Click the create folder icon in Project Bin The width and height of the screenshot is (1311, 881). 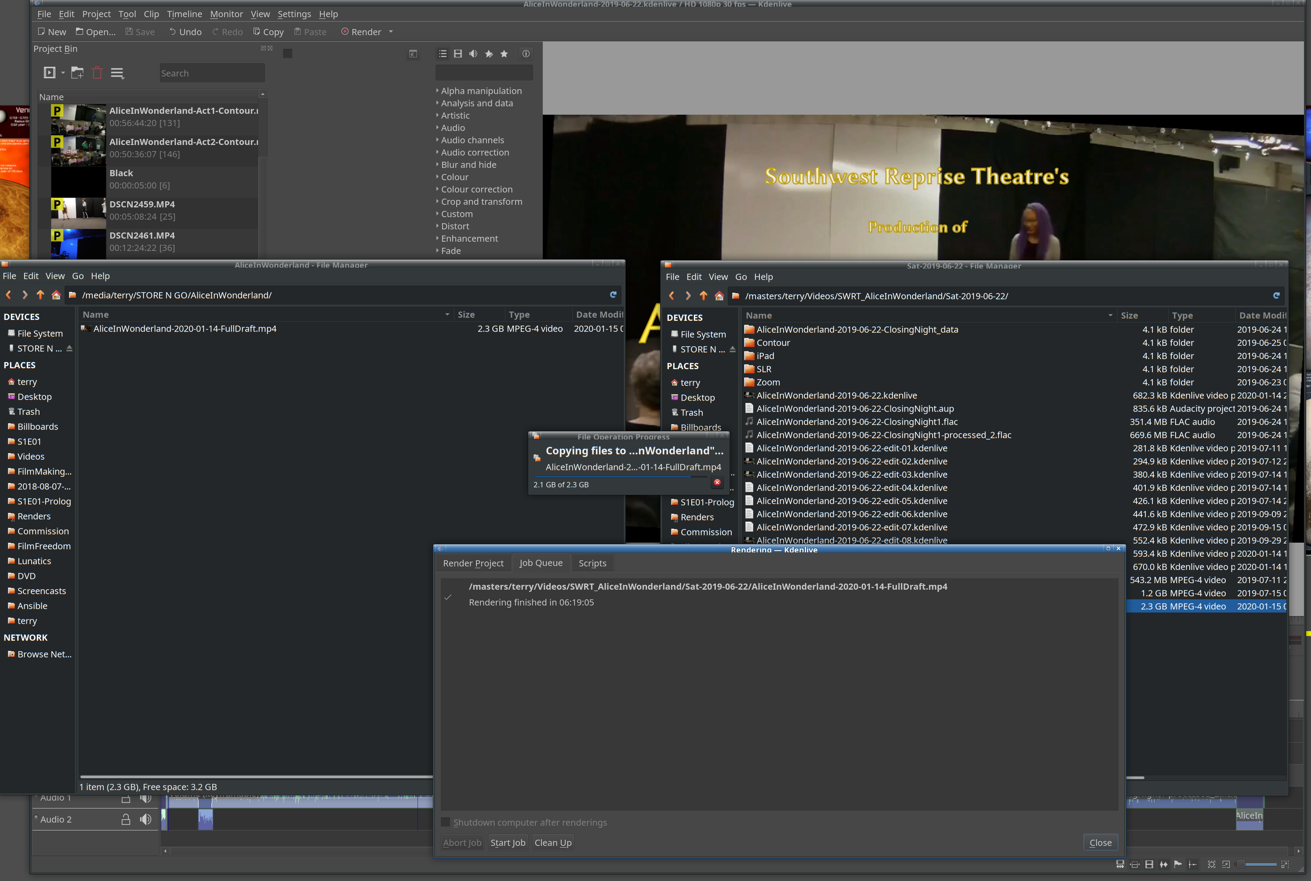[77, 73]
